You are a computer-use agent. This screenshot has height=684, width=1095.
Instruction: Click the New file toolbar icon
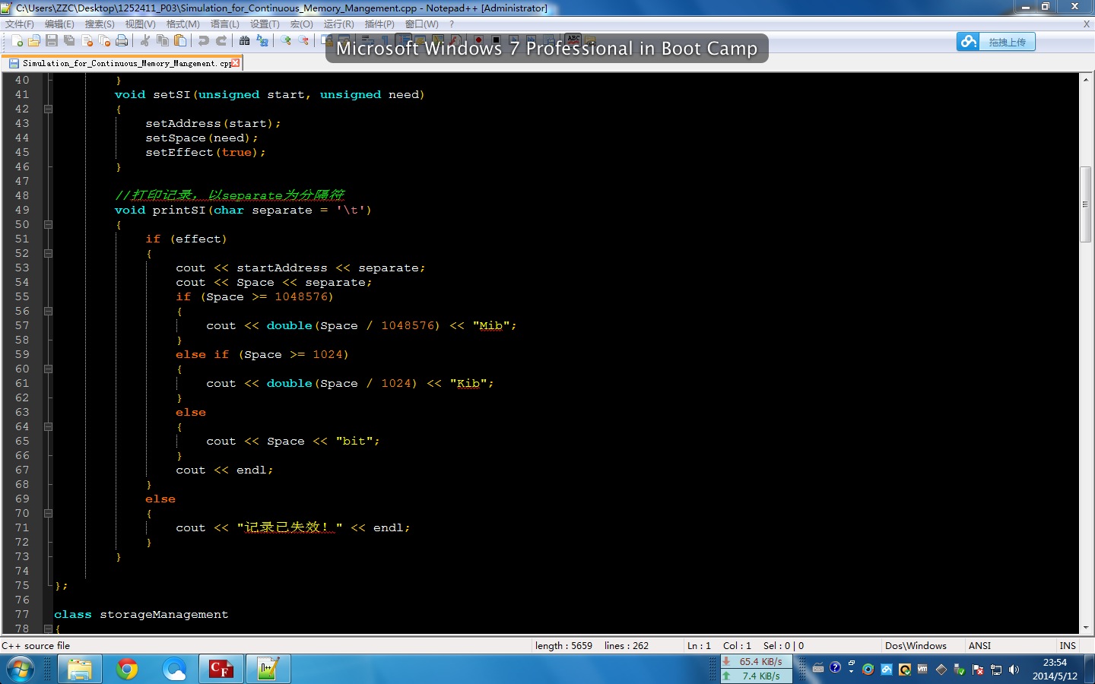17,40
